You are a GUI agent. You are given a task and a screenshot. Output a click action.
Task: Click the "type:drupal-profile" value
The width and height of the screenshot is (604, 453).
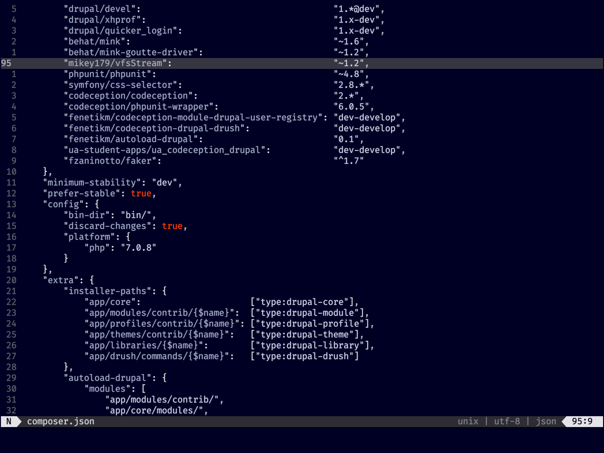(x=312, y=324)
